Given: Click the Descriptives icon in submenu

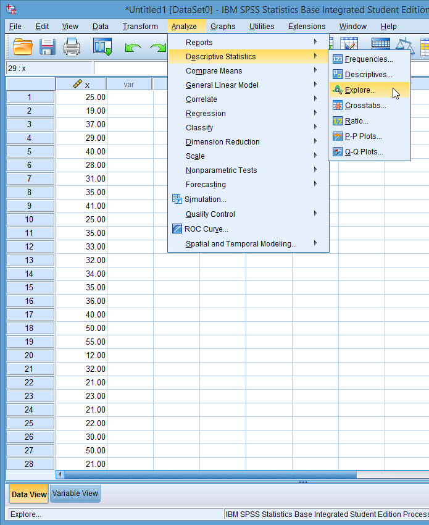Looking at the screenshot, I should point(337,74).
